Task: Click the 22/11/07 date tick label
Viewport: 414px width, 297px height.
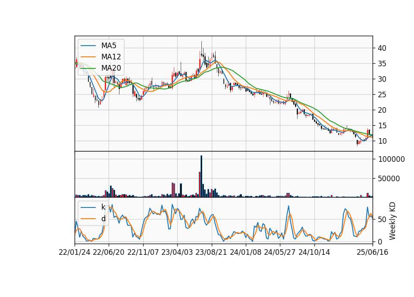Action: click(x=143, y=252)
